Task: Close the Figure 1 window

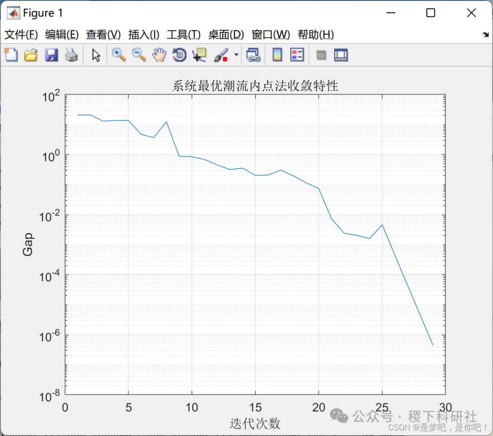Action: click(x=471, y=13)
